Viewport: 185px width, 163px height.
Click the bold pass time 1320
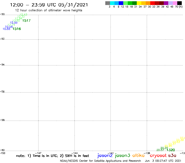170,150
